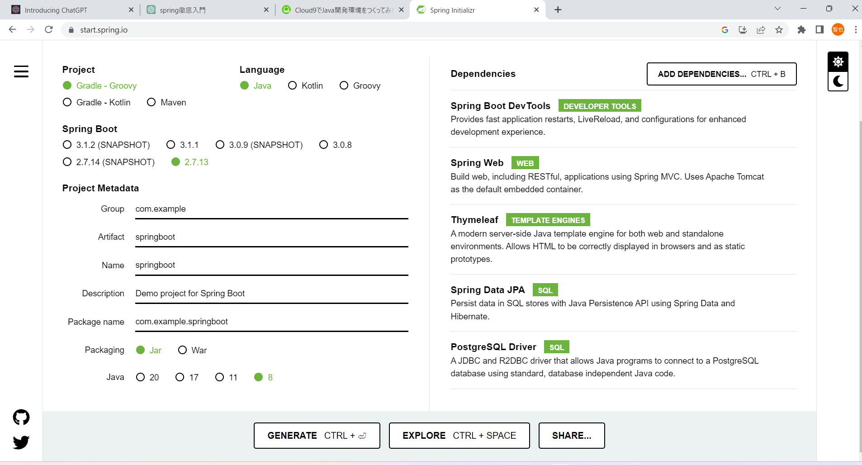The width and height of the screenshot is (862, 465).
Task: Bookmark this page with the star icon
Action: tap(779, 30)
